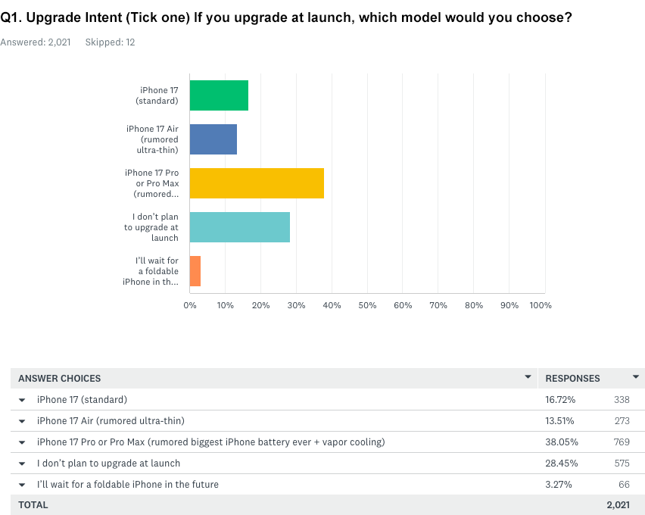Open the Answer Choices column sort dropdown
This screenshot has height=515, width=645.
528,377
